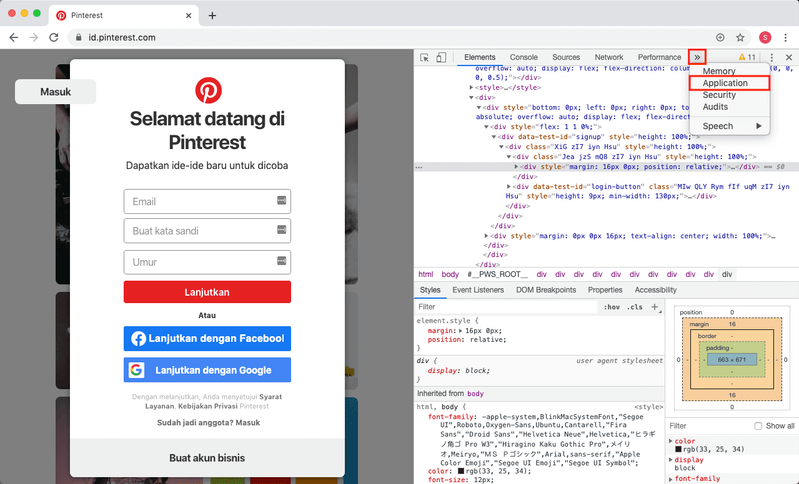799x484 pixels.
Task: Open DevTools customize three-dot menu
Action: pos(772,57)
